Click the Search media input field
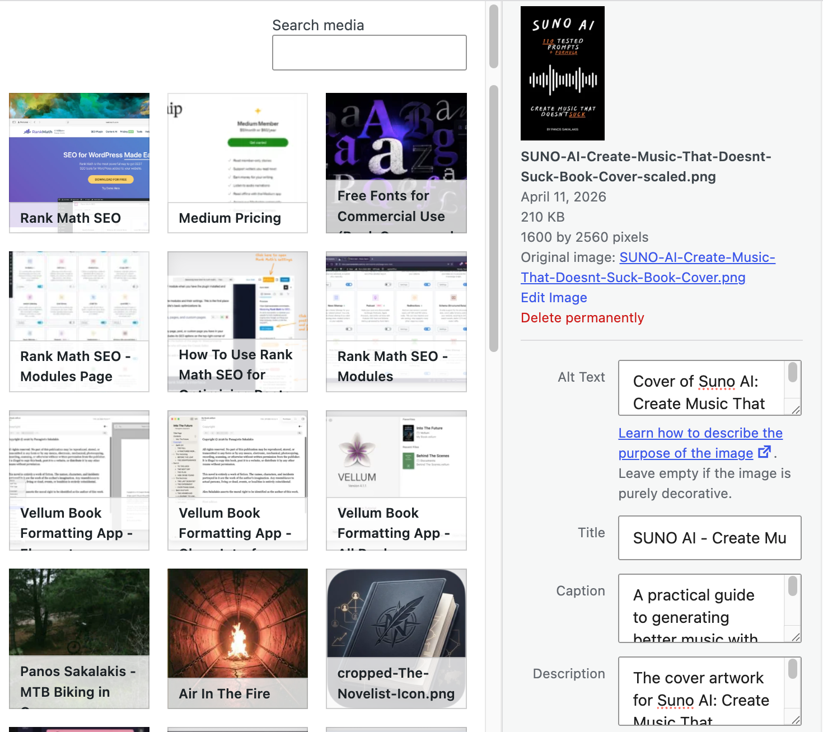 (369, 53)
